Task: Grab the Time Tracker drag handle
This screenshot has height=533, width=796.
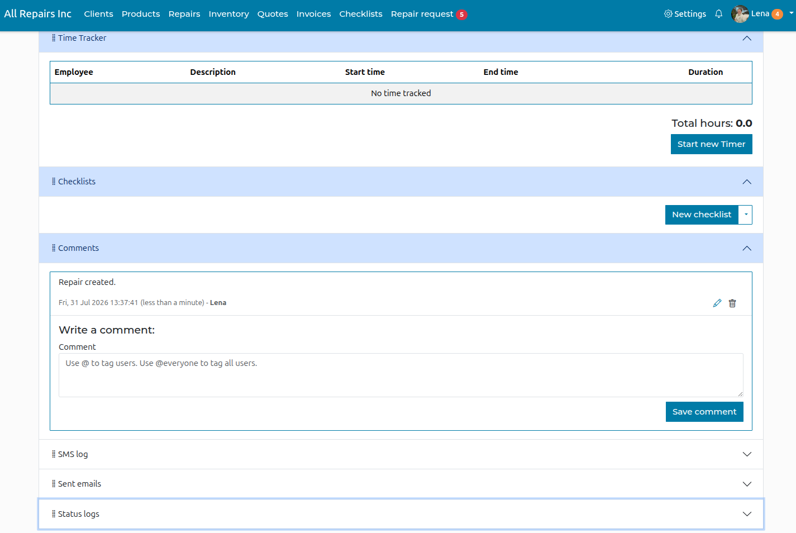Action: click(54, 38)
